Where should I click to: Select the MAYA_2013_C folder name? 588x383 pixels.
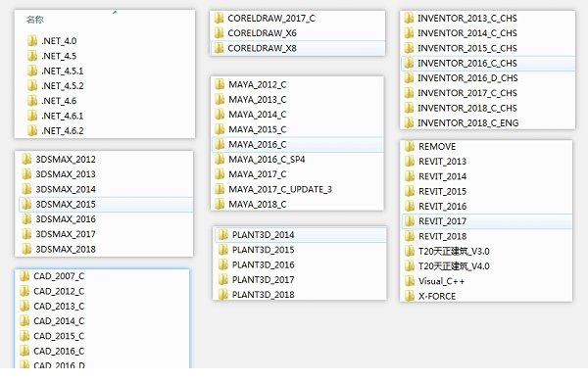click(258, 99)
